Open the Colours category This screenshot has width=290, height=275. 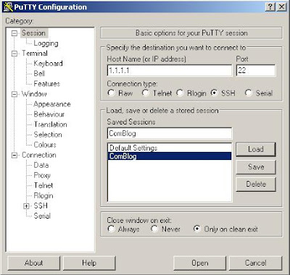click(x=45, y=145)
